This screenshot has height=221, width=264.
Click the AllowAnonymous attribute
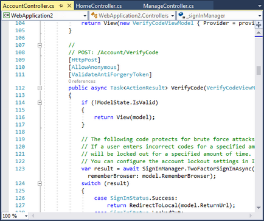[94, 67]
